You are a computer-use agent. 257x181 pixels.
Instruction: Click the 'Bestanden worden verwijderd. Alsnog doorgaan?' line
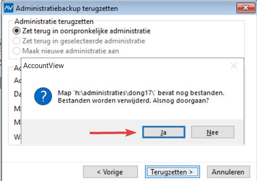pos(133,101)
